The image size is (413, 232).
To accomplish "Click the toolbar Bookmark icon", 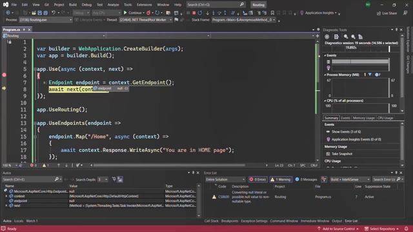I will [x=272, y=13].
